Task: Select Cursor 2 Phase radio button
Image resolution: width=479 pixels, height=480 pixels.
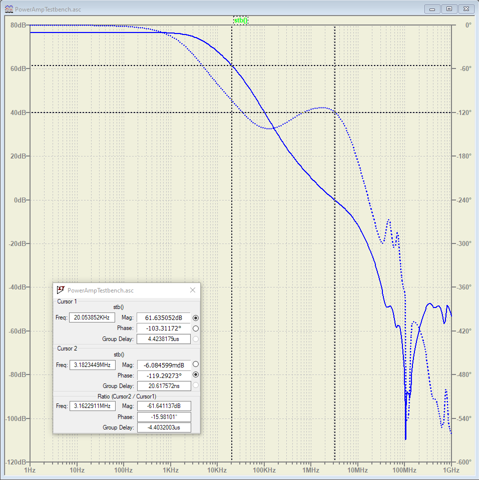Action: click(196, 374)
